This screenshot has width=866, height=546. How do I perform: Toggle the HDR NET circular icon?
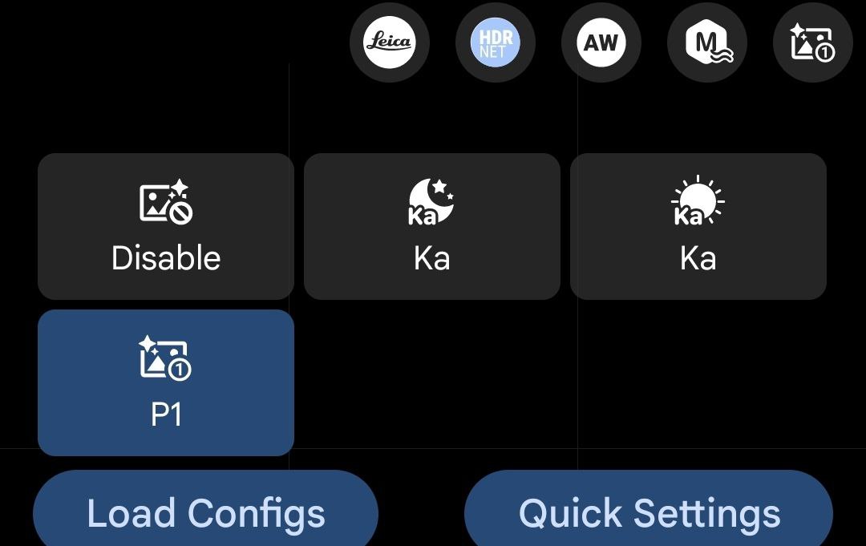496,42
